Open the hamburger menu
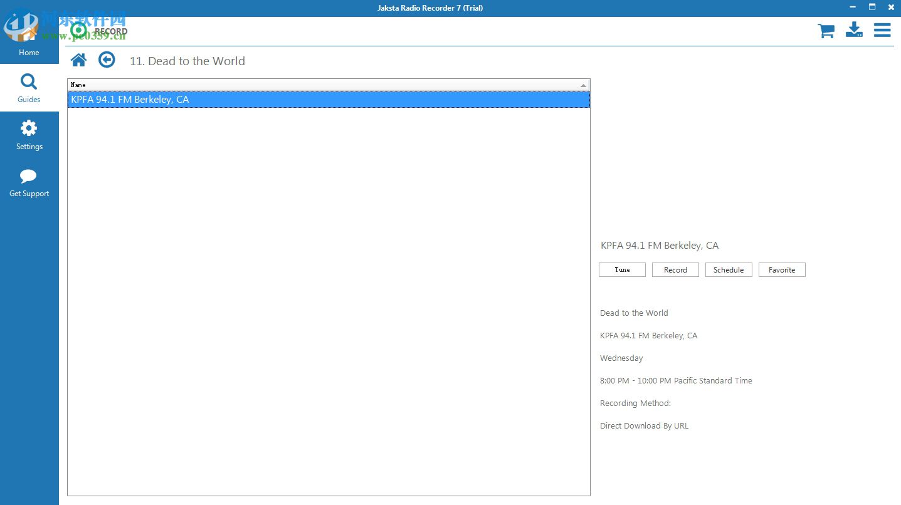 point(882,29)
